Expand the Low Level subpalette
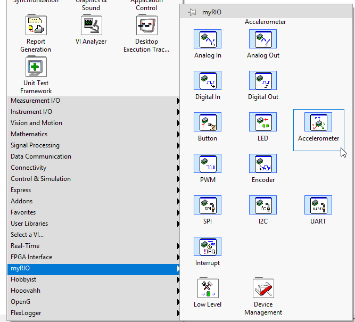355x322 pixels. (x=208, y=288)
